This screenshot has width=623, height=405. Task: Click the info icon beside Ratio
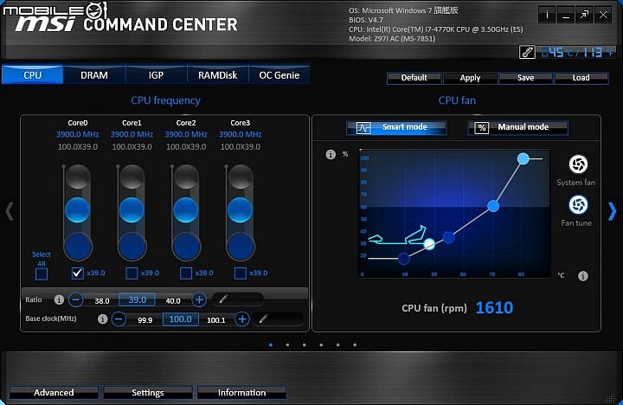[x=59, y=299]
